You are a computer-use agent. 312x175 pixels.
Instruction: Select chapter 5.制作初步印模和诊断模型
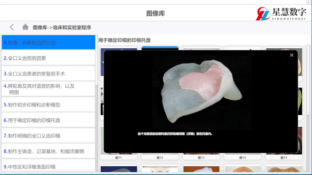point(48,105)
